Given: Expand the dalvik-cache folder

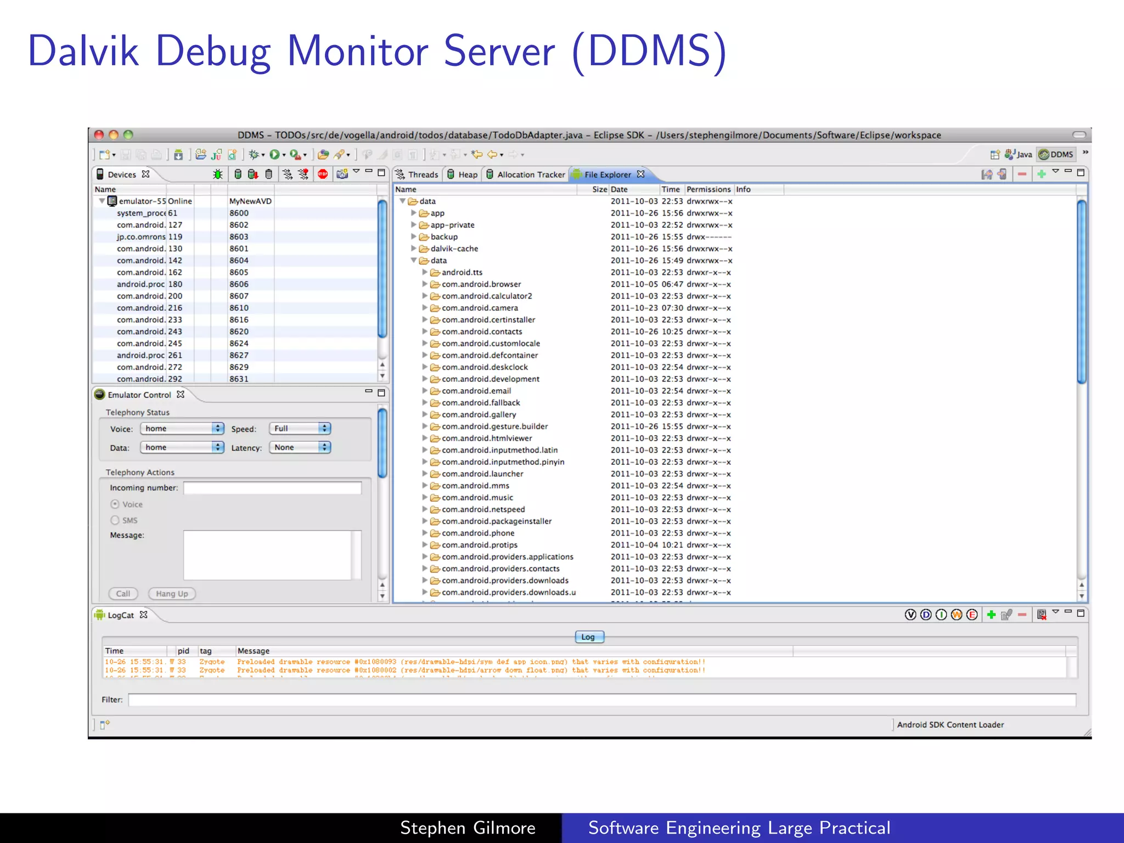Looking at the screenshot, I should (414, 249).
